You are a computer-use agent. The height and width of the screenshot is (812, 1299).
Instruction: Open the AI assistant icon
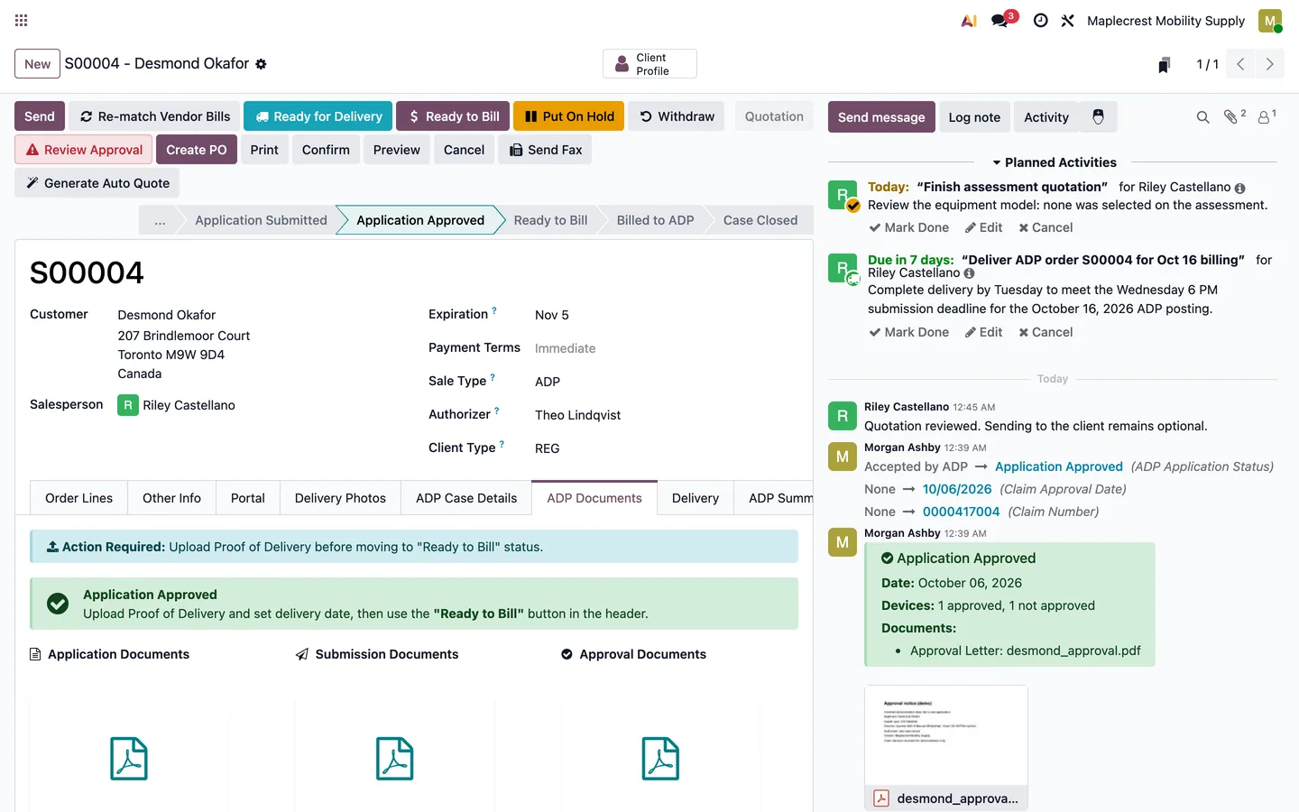[x=969, y=21]
